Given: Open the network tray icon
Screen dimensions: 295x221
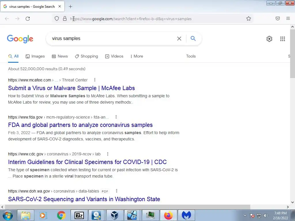Looking at the screenshot, I should (259, 216).
